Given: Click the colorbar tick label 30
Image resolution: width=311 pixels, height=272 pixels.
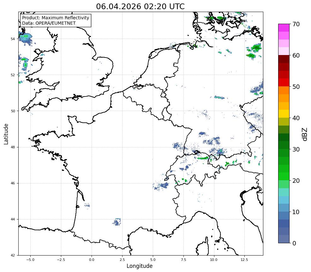Looking at the screenshot, I should (296, 149).
